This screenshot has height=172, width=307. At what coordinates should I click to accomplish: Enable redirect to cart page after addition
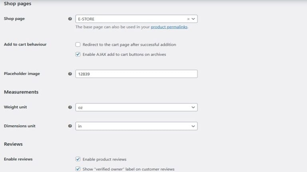(78, 45)
